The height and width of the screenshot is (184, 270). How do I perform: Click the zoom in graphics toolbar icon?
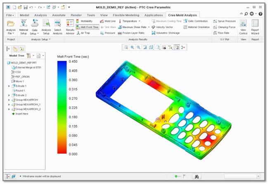click(x=132, y=47)
